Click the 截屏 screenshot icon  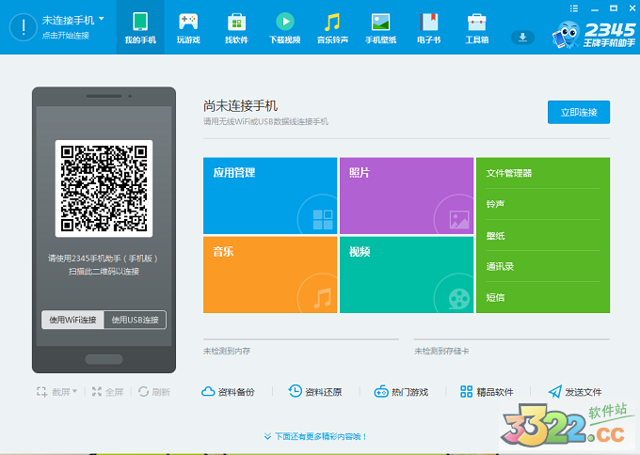41,392
